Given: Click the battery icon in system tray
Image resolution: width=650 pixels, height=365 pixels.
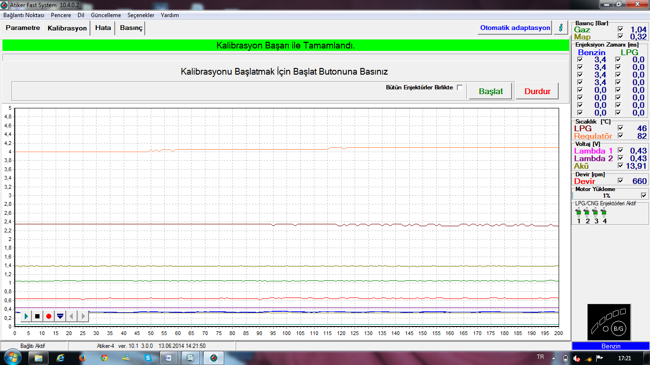Looking at the screenshot, I should click(x=565, y=358).
